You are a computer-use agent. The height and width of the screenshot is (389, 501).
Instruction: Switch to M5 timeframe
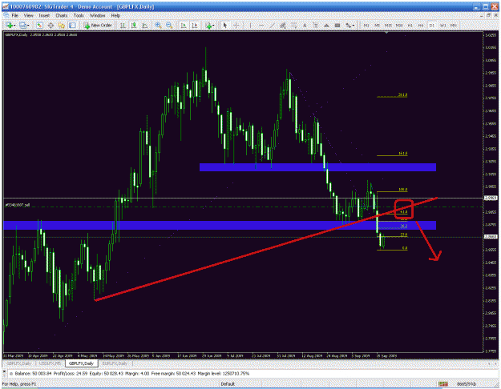click(x=377, y=26)
